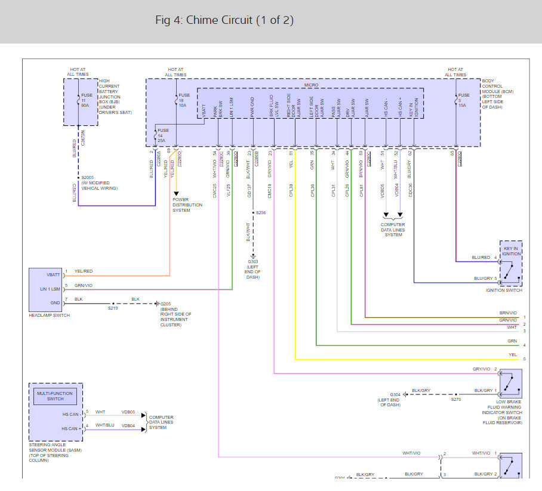Click the HEADLAMP SWITCH caption
Image resolution: width=542 pixels, height=491 pixels.
(x=49, y=316)
